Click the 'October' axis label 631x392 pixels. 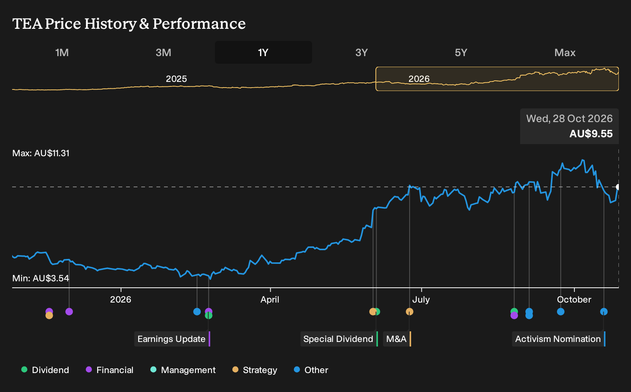tap(574, 299)
